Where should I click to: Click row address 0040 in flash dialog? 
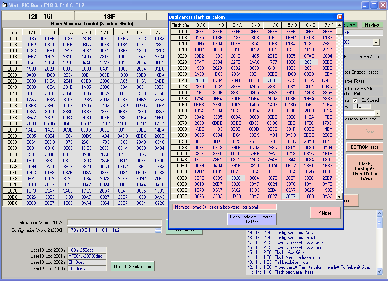coord(180,80)
